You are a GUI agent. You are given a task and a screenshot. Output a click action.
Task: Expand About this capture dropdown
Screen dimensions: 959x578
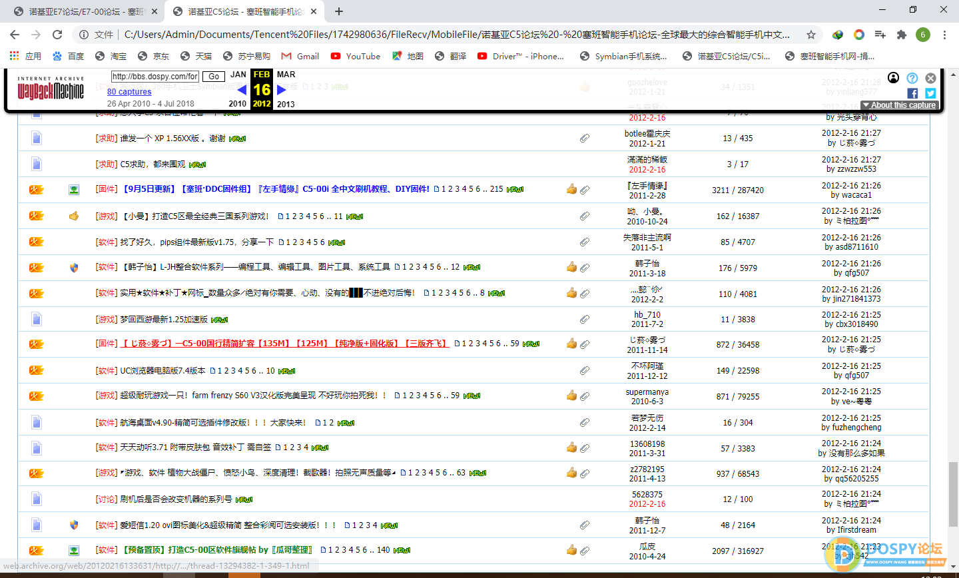point(900,105)
